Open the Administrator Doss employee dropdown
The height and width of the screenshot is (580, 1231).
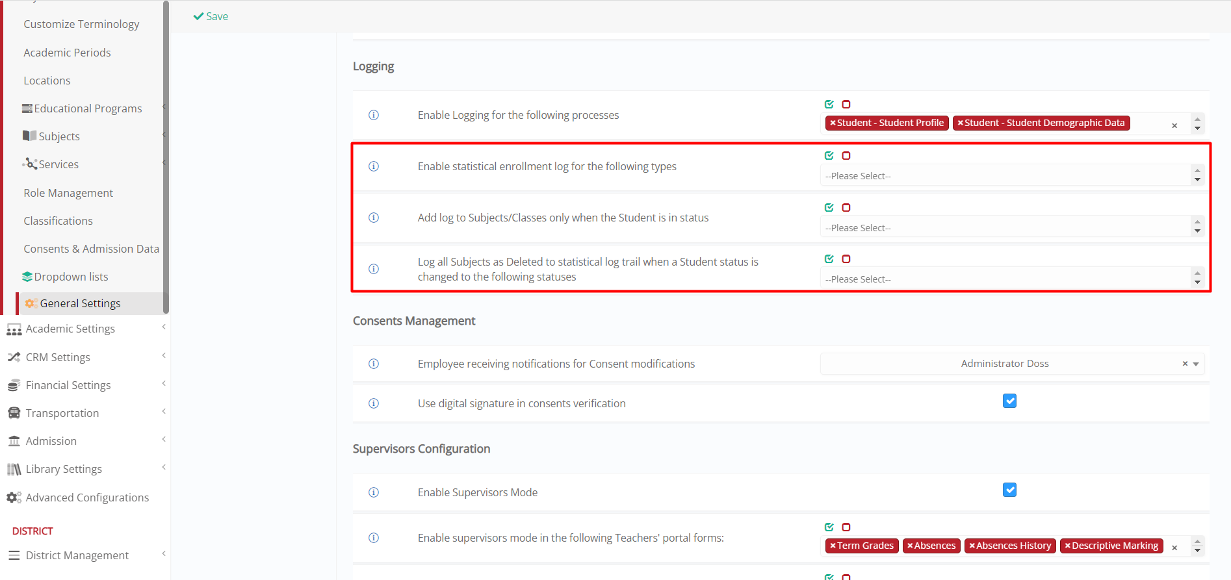[1012, 364]
